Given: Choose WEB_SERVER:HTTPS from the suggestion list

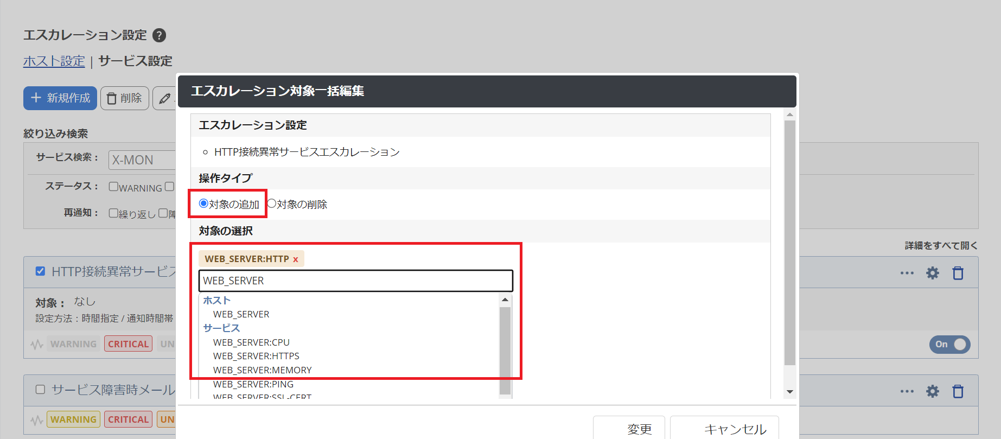Looking at the screenshot, I should [256, 356].
